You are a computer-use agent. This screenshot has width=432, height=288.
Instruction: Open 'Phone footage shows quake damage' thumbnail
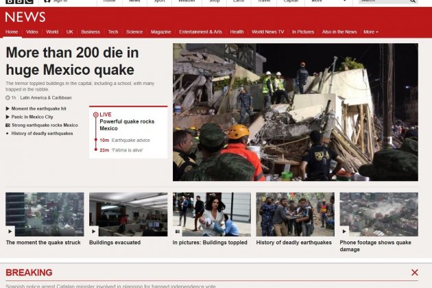(379, 215)
